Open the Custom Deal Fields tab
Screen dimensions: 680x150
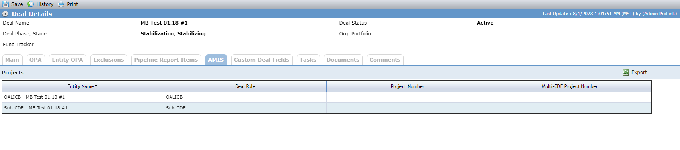tap(261, 60)
